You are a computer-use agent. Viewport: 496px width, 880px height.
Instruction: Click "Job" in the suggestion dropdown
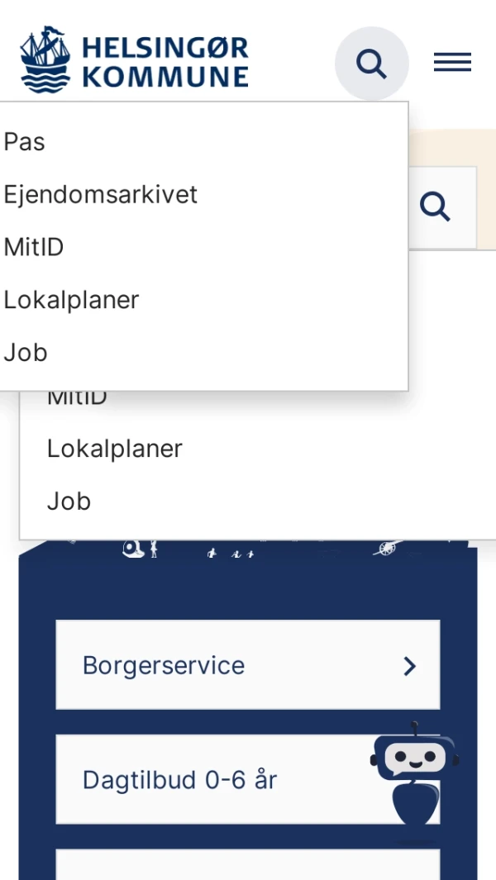25,352
